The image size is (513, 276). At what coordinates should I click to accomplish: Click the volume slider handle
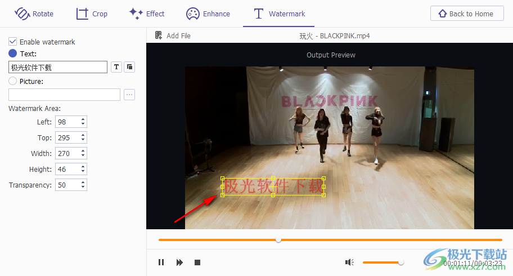point(400,262)
